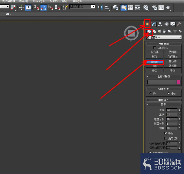Select the Shapes category icon
Screen dimensions: 184x174
coord(155,31)
